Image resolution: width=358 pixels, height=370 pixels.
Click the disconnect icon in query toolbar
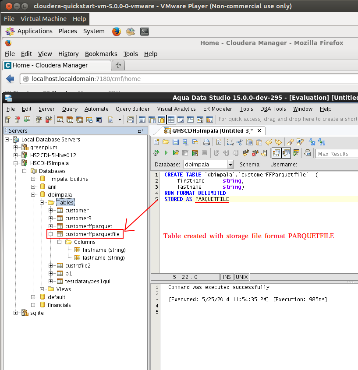[x=255, y=153]
